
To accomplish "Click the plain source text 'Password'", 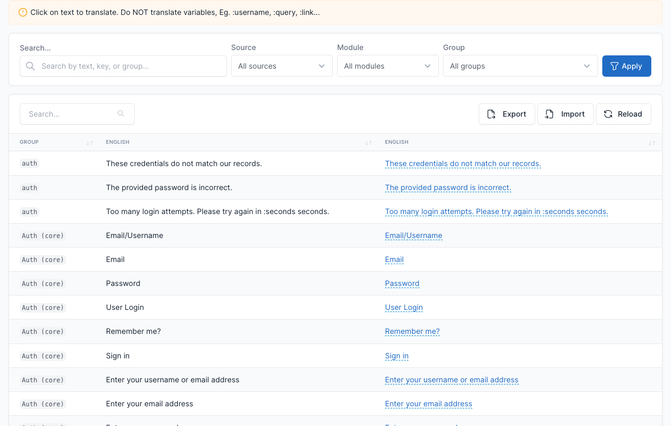I will (123, 283).
